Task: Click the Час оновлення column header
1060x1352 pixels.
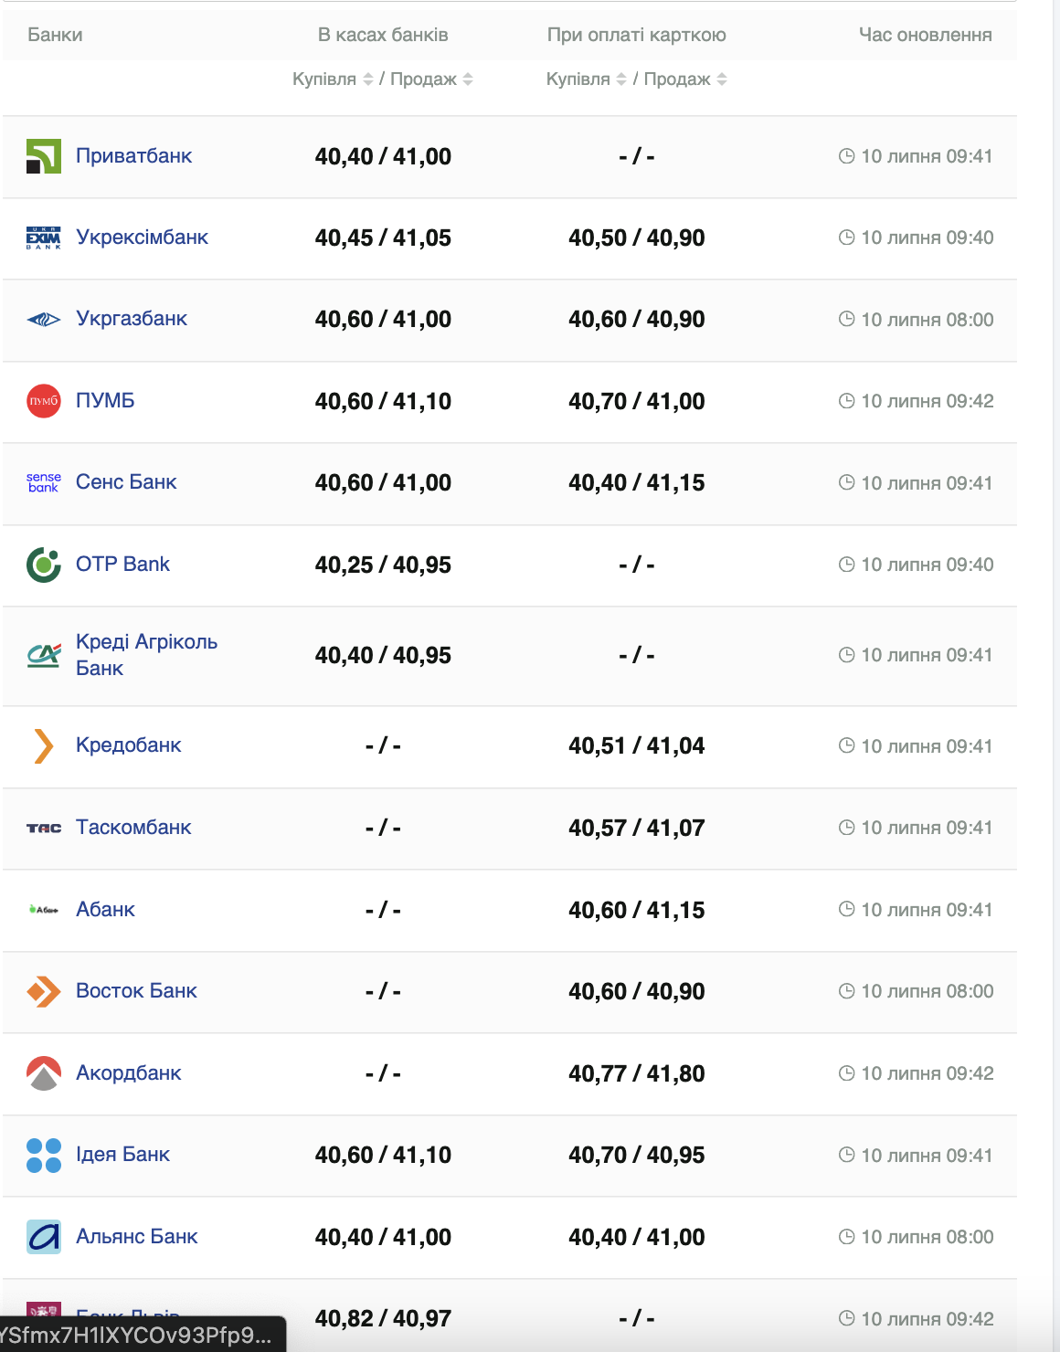Action: point(925,35)
